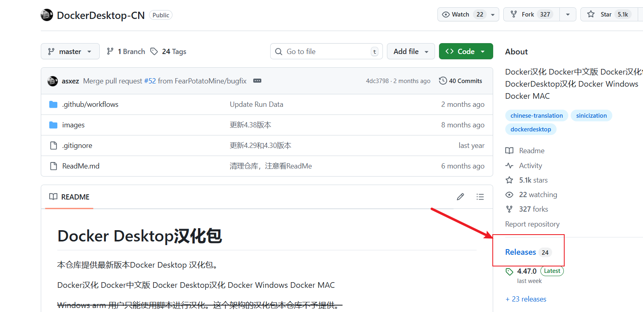Click the Star count 5.1k
Image resolution: width=643 pixels, height=312 pixels.
click(623, 15)
